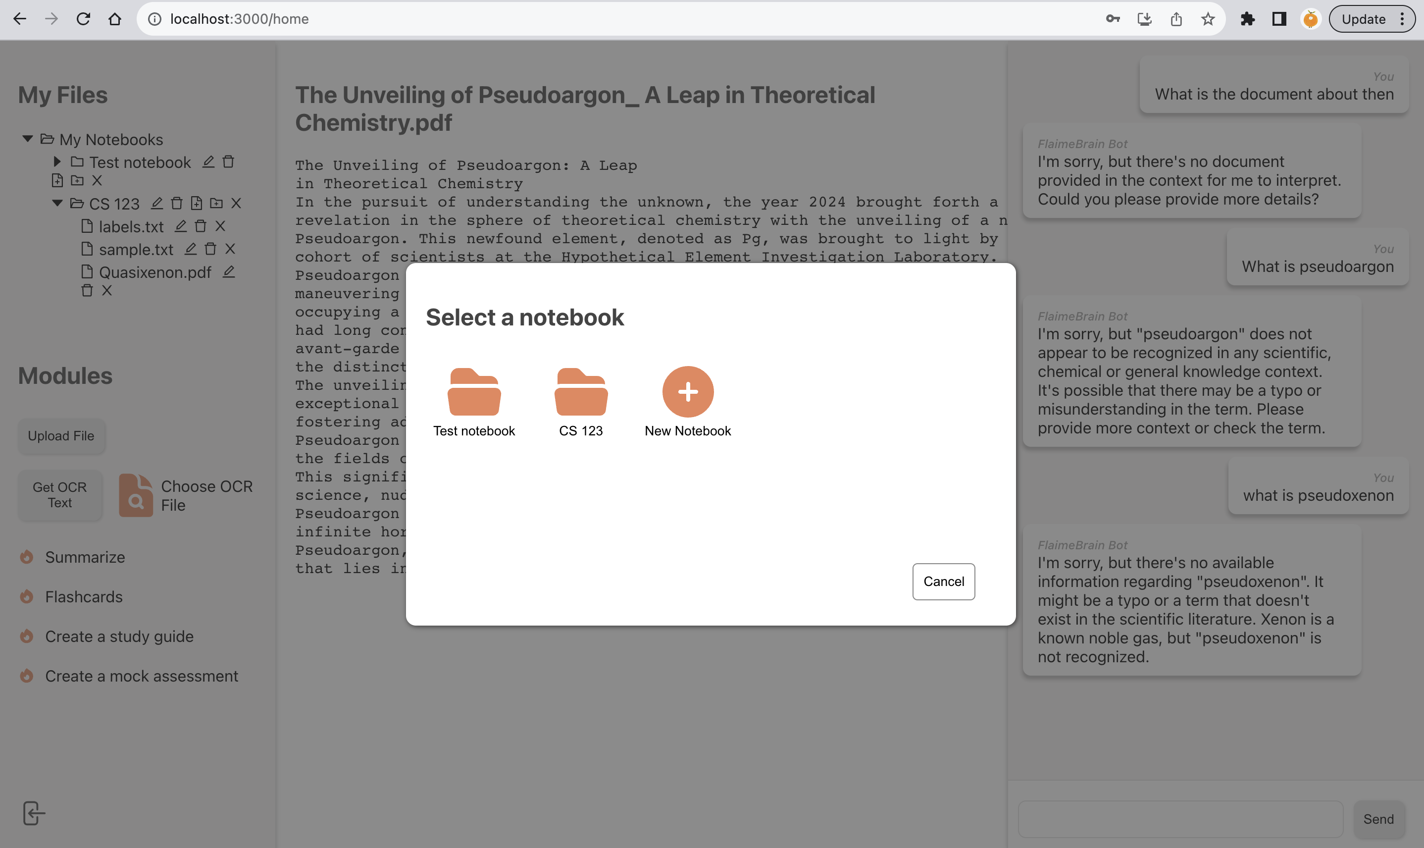Viewport: 1424px width, 848px height.
Task: Click add-folder icon next to CS 123
Action: pos(216,204)
